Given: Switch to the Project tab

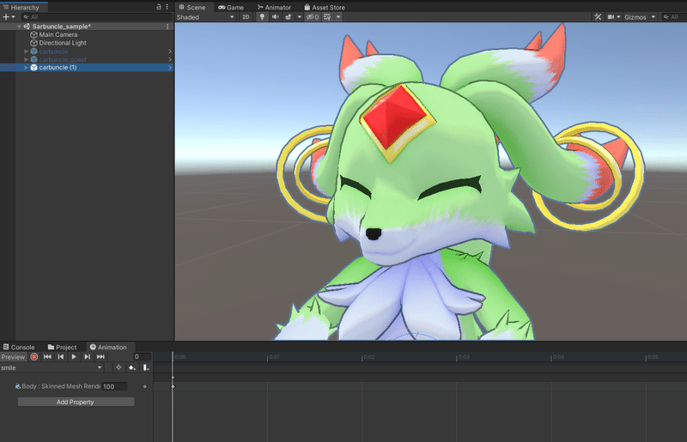Looking at the screenshot, I should 62,348.
